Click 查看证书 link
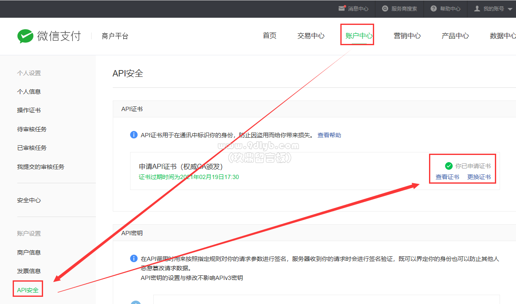Image resolution: width=516 pixels, height=304 pixels. tap(447, 177)
